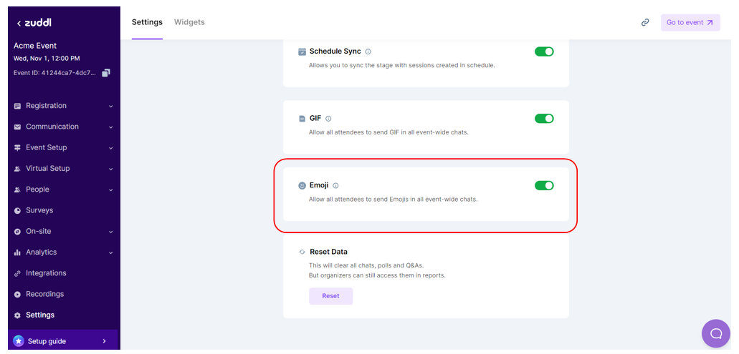
Task: Disable the Schedule Sync toggle
Action: (544, 51)
